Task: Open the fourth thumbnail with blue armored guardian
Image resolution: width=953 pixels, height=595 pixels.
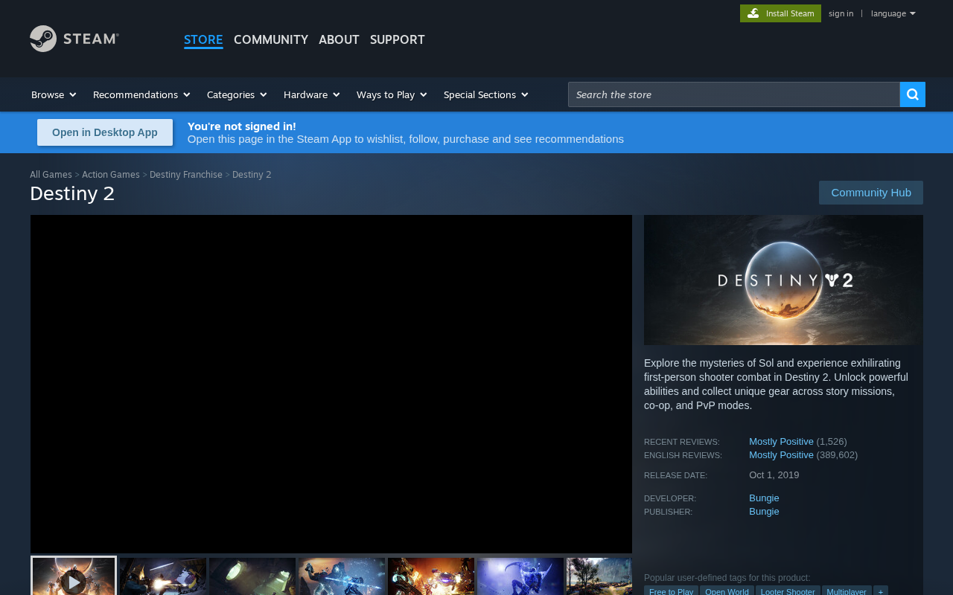Action: (342, 576)
